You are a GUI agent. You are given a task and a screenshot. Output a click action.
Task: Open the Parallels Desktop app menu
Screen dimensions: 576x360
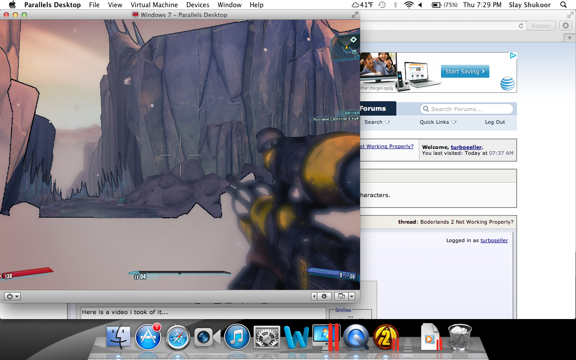pos(52,5)
